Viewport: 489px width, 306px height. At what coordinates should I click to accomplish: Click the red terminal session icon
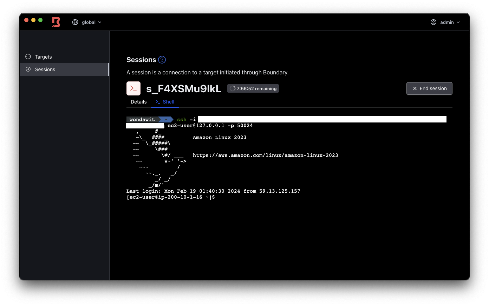point(133,88)
